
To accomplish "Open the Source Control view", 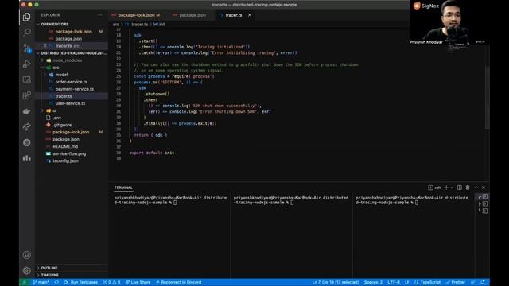I will point(27,48).
